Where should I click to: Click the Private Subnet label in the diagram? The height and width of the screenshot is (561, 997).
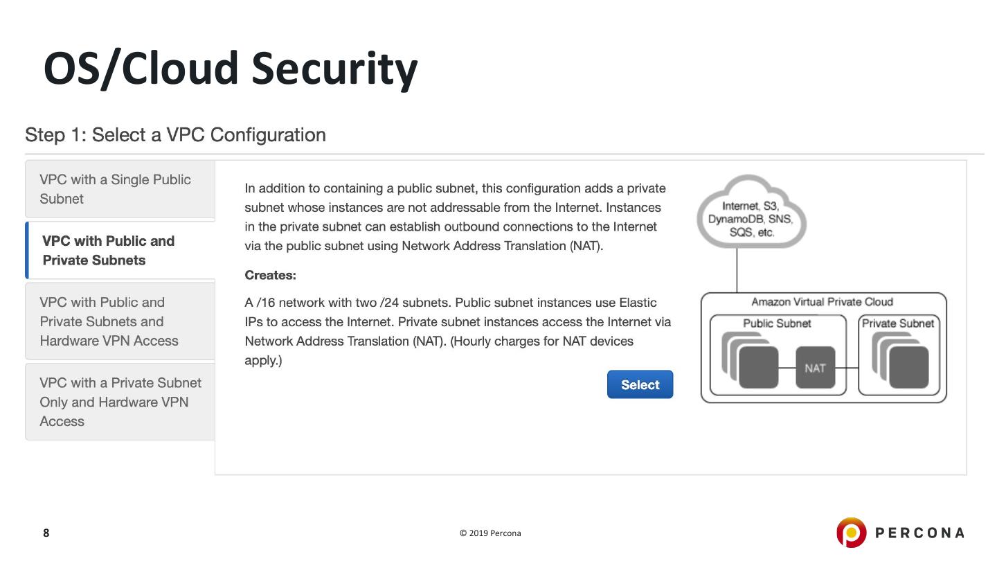point(898,323)
